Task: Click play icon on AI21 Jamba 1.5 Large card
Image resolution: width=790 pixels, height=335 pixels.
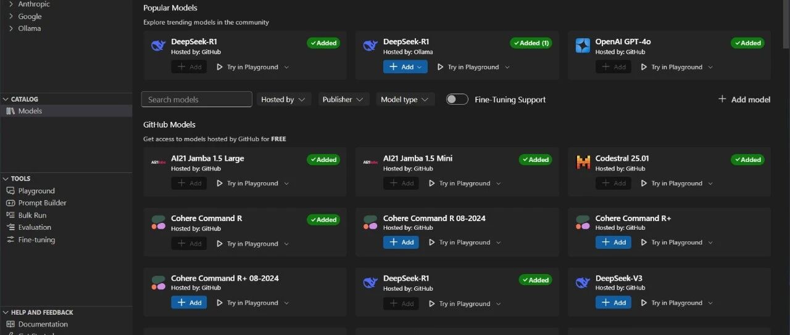Action: tap(220, 184)
